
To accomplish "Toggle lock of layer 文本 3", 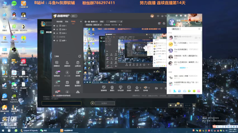I will click(x=57, y=29).
